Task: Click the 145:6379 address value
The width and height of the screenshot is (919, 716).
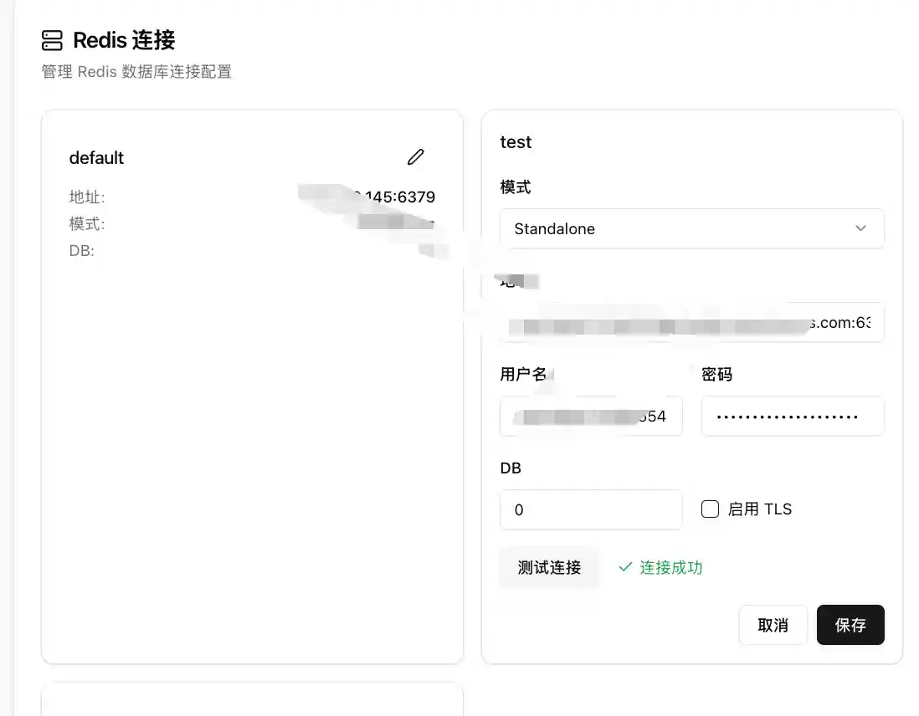Action: [x=400, y=197]
